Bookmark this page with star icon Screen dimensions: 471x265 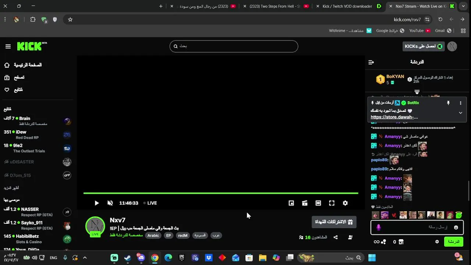(70, 20)
